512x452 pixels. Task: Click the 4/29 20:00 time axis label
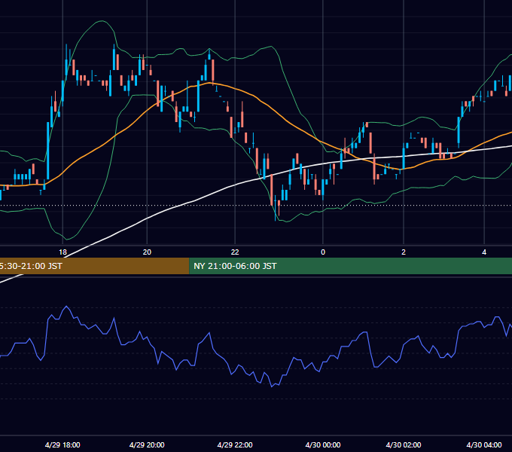point(147,444)
